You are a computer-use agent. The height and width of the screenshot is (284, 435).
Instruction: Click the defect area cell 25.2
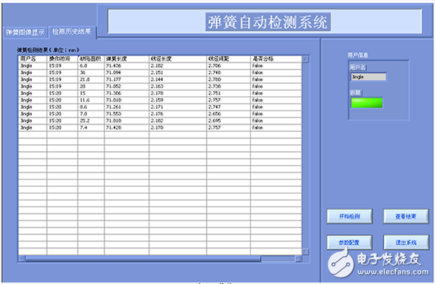(x=91, y=121)
